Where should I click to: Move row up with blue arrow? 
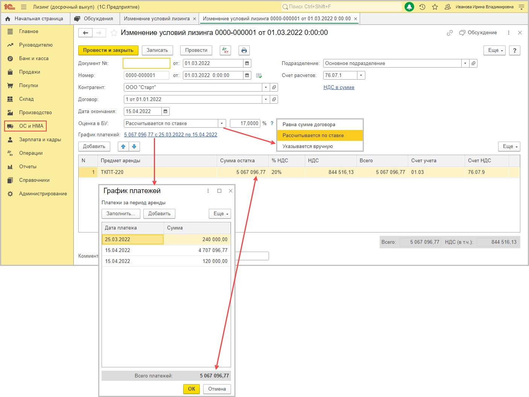click(123, 146)
